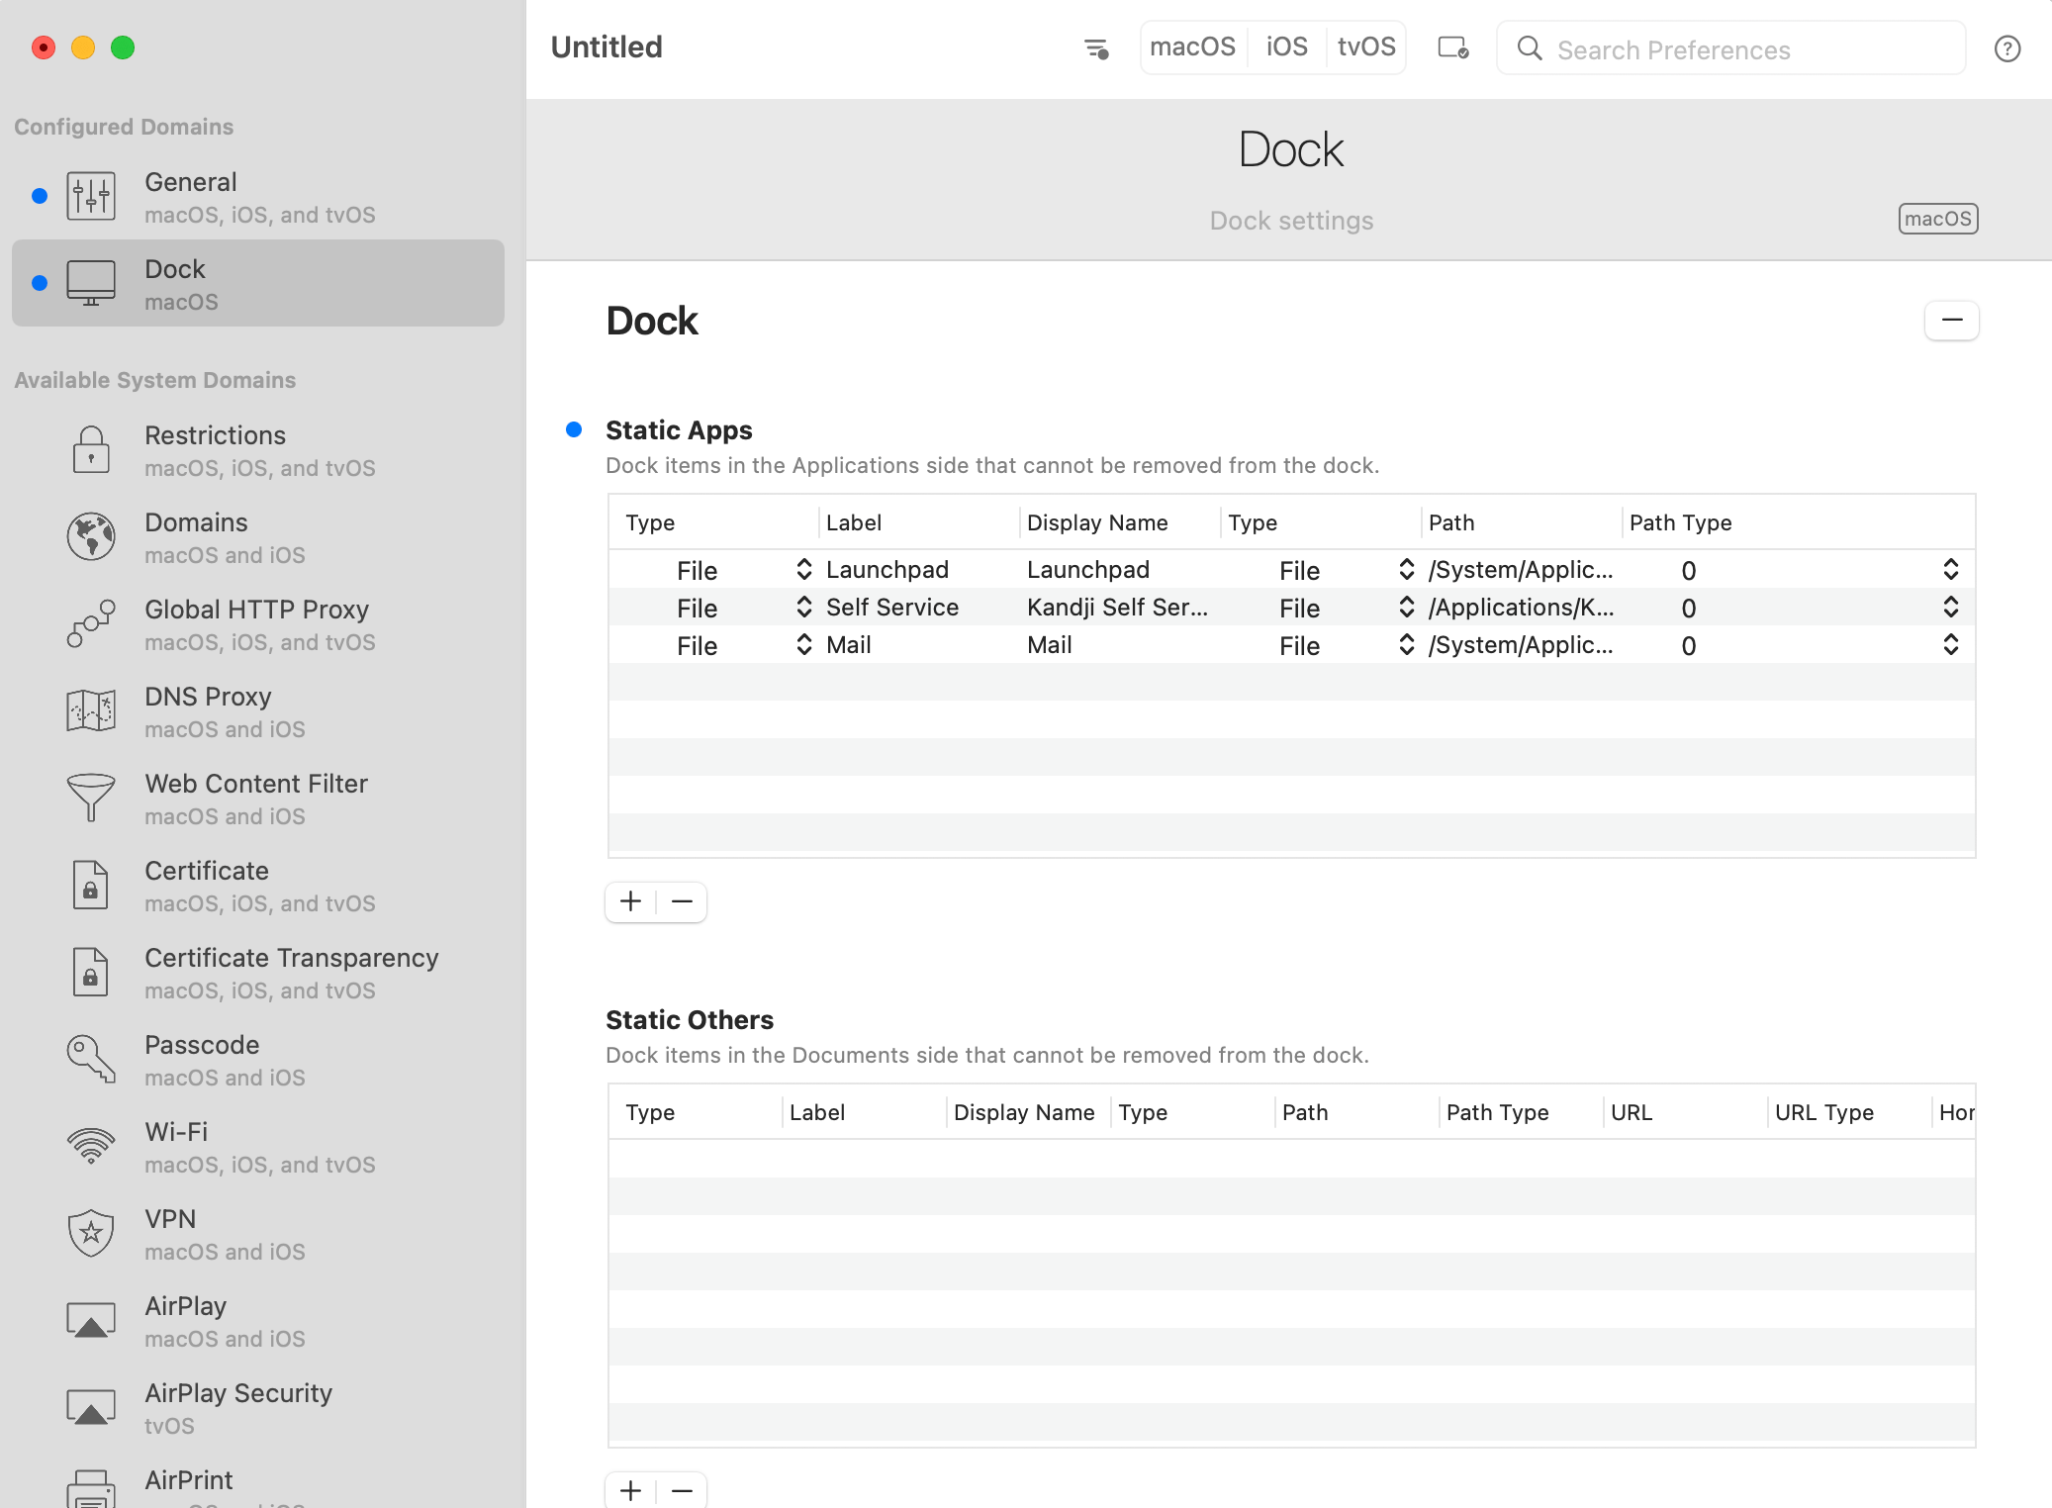
Task: Open second Type dropdown in Mail row
Action: point(1406,644)
